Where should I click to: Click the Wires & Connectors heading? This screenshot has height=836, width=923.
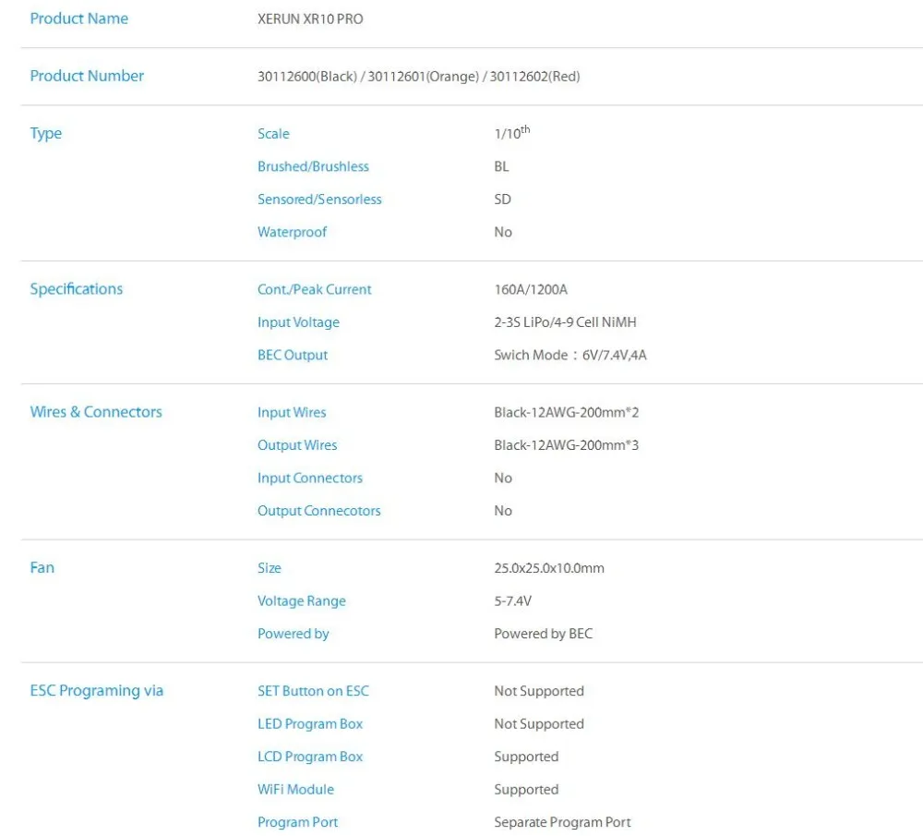pyautogui.click(x=96, y=412)
